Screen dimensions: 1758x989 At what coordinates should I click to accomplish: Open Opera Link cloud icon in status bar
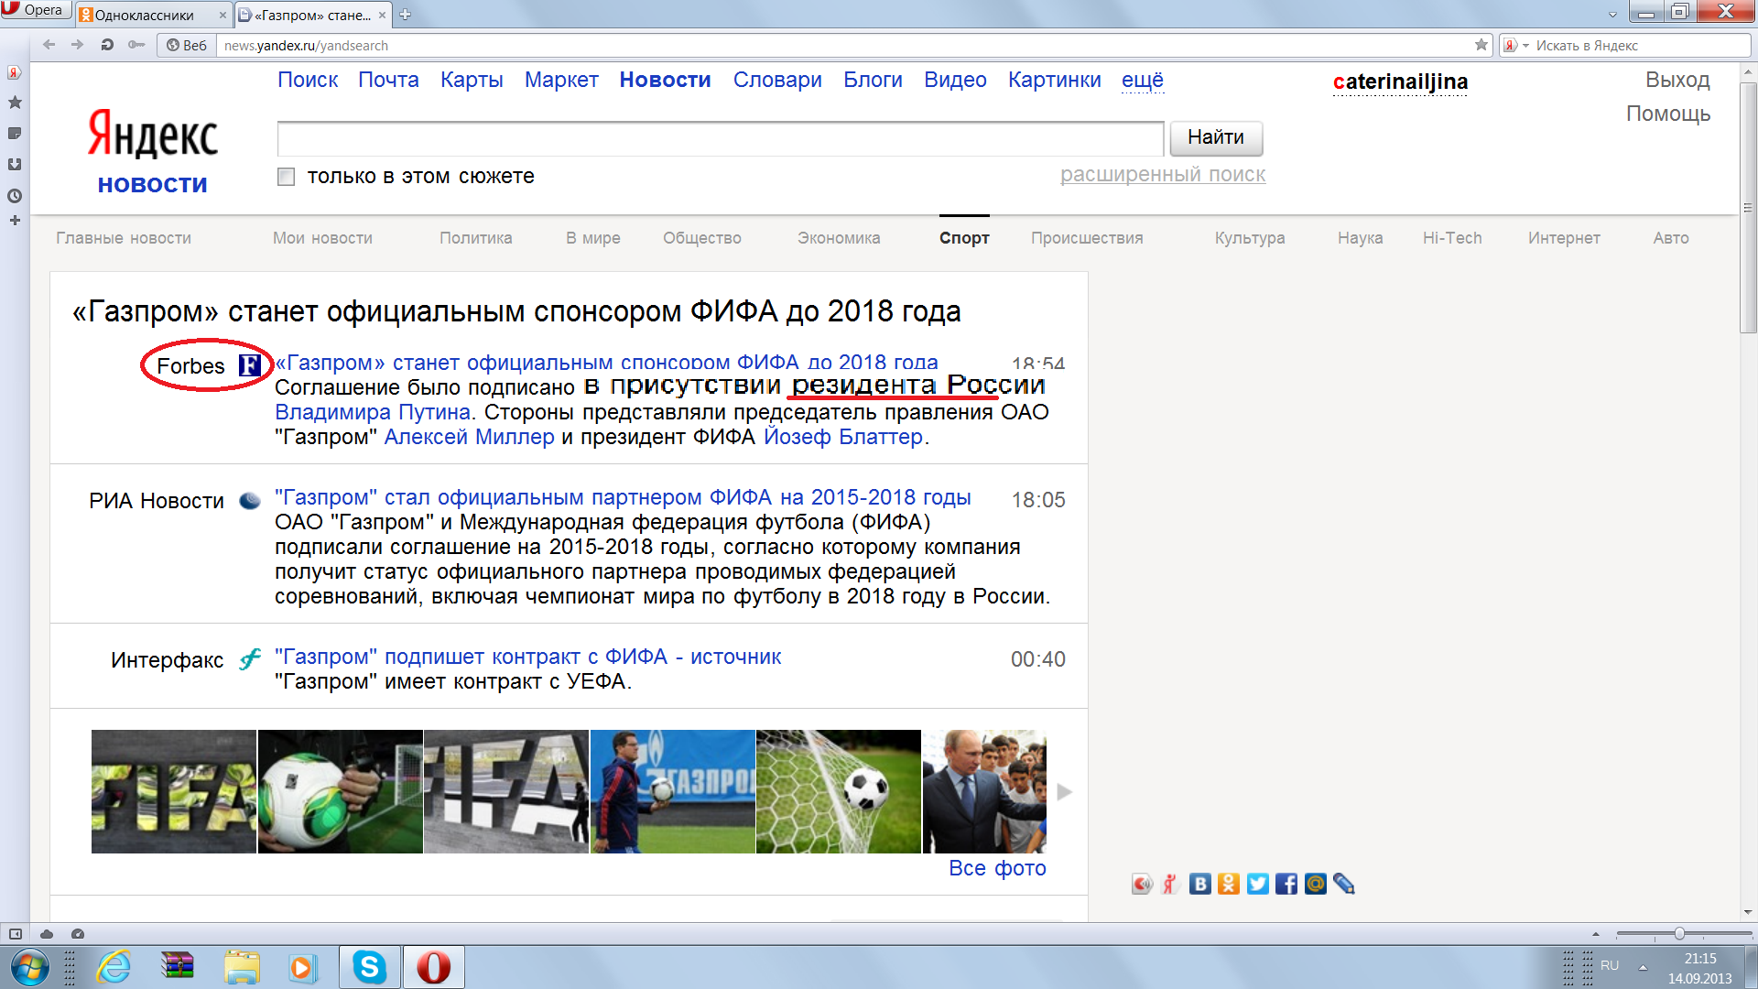(47, 934)
